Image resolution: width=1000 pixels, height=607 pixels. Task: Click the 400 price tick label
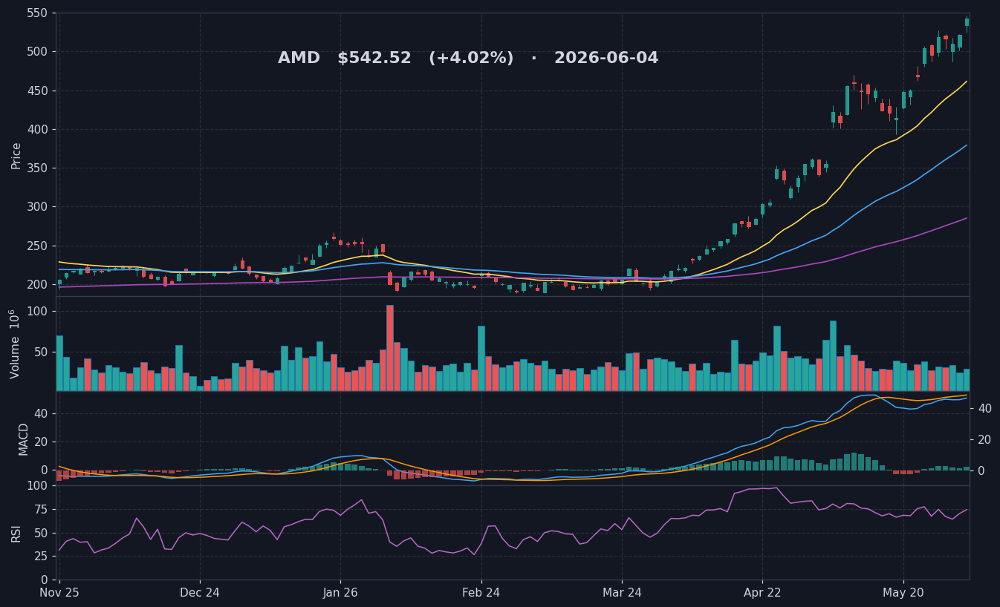(36, 129)
